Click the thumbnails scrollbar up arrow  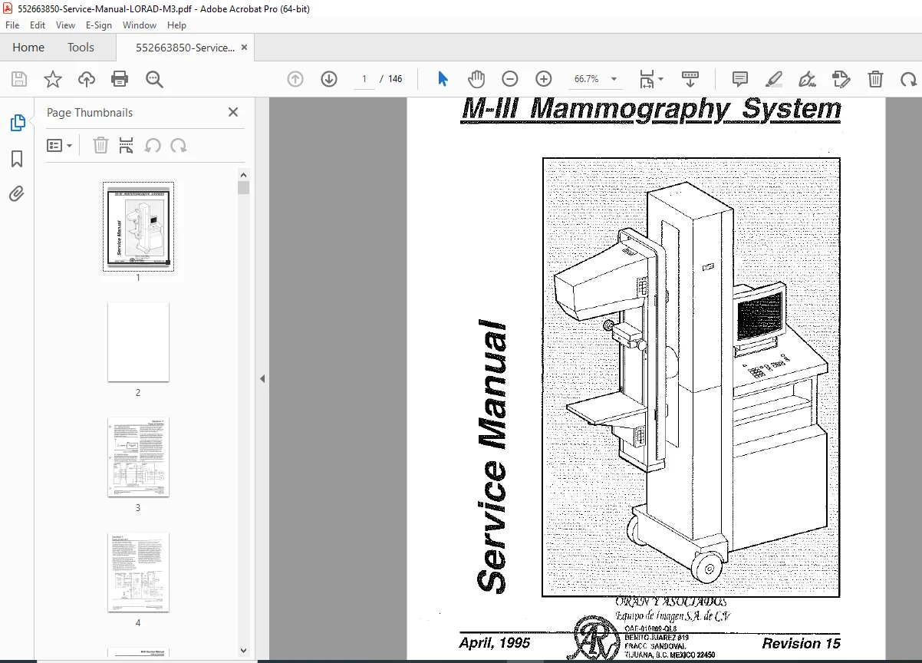pyautogui.click(x=243, y=174)
